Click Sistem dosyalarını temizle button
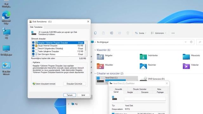 click(44, 84)
